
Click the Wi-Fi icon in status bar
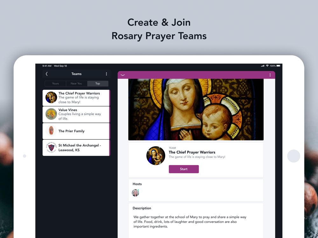click(x=267, y=66)
